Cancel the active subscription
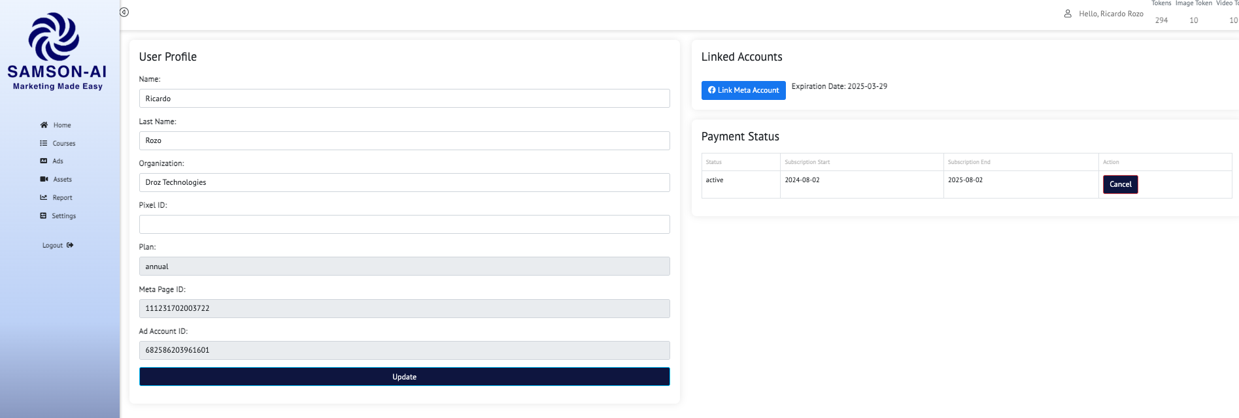The width and height of the screenshot is (1239, 418). 1120,184
